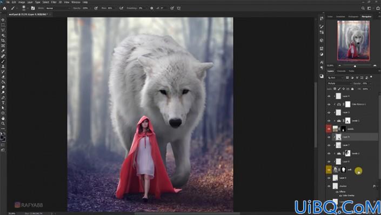Click the Navigator zoom slider handle

coord(355,66)
